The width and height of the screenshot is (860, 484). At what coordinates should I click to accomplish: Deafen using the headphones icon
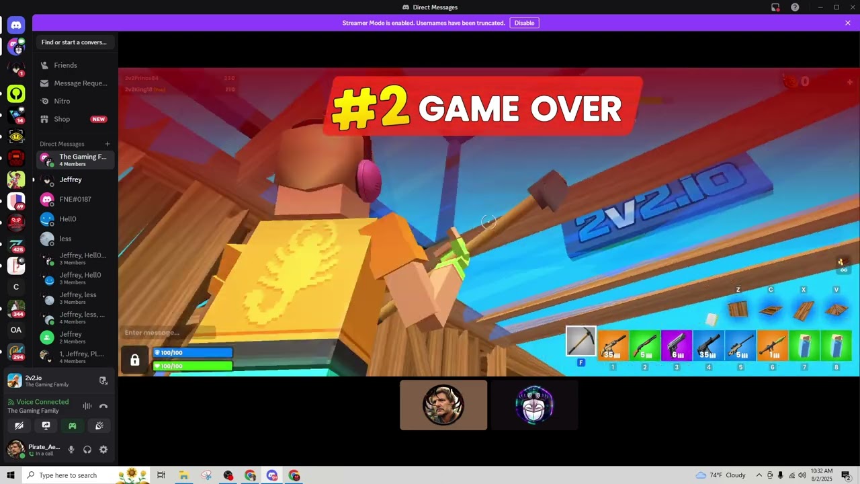(87, 450)
